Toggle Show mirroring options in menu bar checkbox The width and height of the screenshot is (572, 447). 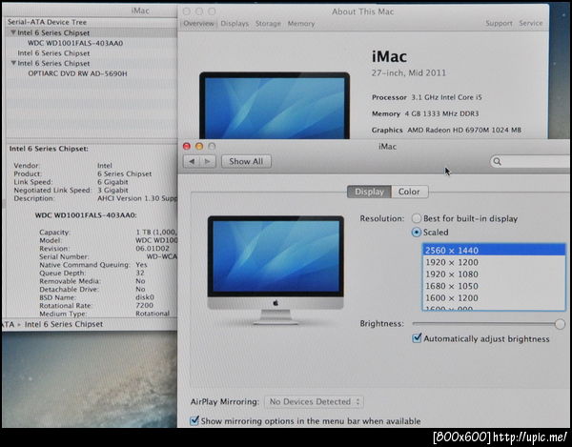[x=194, y=420]
